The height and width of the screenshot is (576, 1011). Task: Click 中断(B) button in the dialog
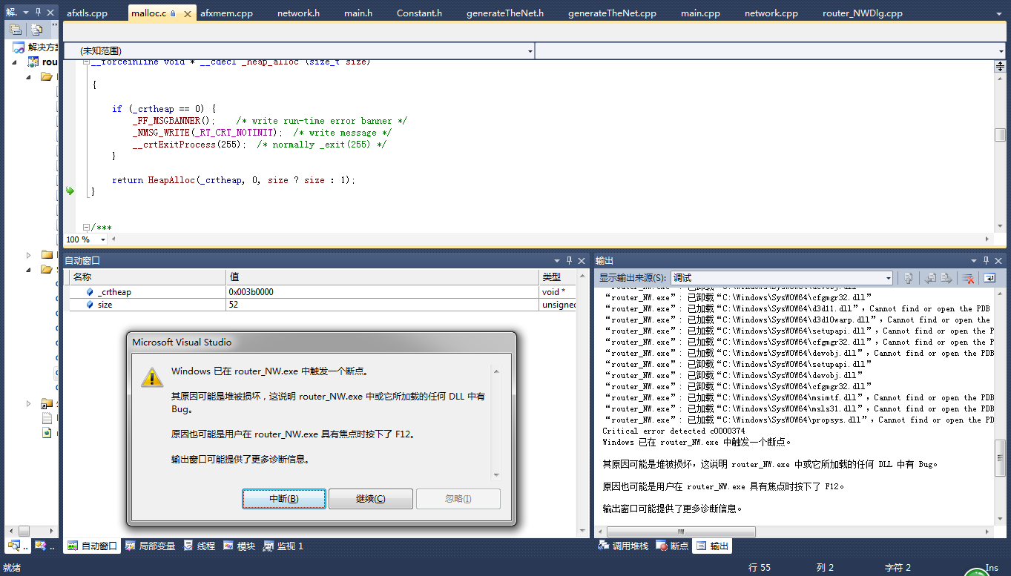[x=284, y=499]
